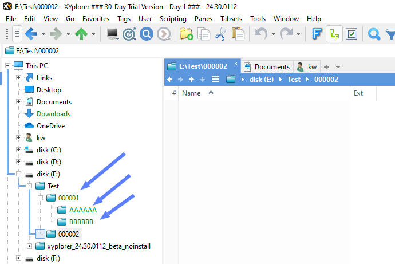Expand the kw user tree node
The image size is (395, 264).
(18, 138)
